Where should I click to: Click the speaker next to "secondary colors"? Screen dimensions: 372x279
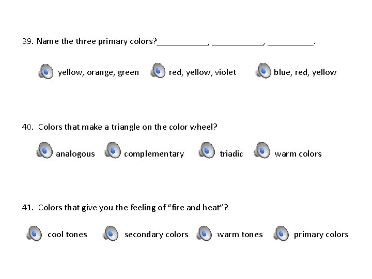point(111,234)
